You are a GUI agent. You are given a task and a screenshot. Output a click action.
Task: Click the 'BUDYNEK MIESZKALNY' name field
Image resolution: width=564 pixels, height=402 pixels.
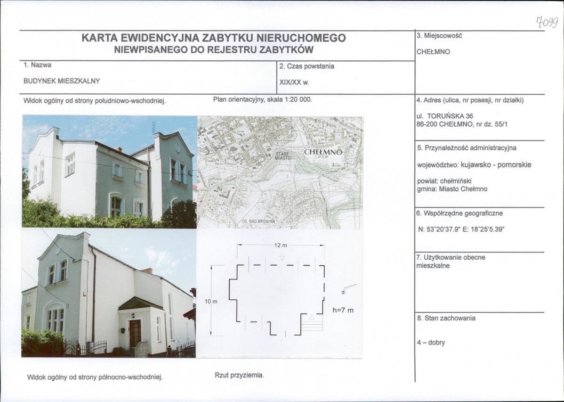pyautogui.click(x=62, y=81)
